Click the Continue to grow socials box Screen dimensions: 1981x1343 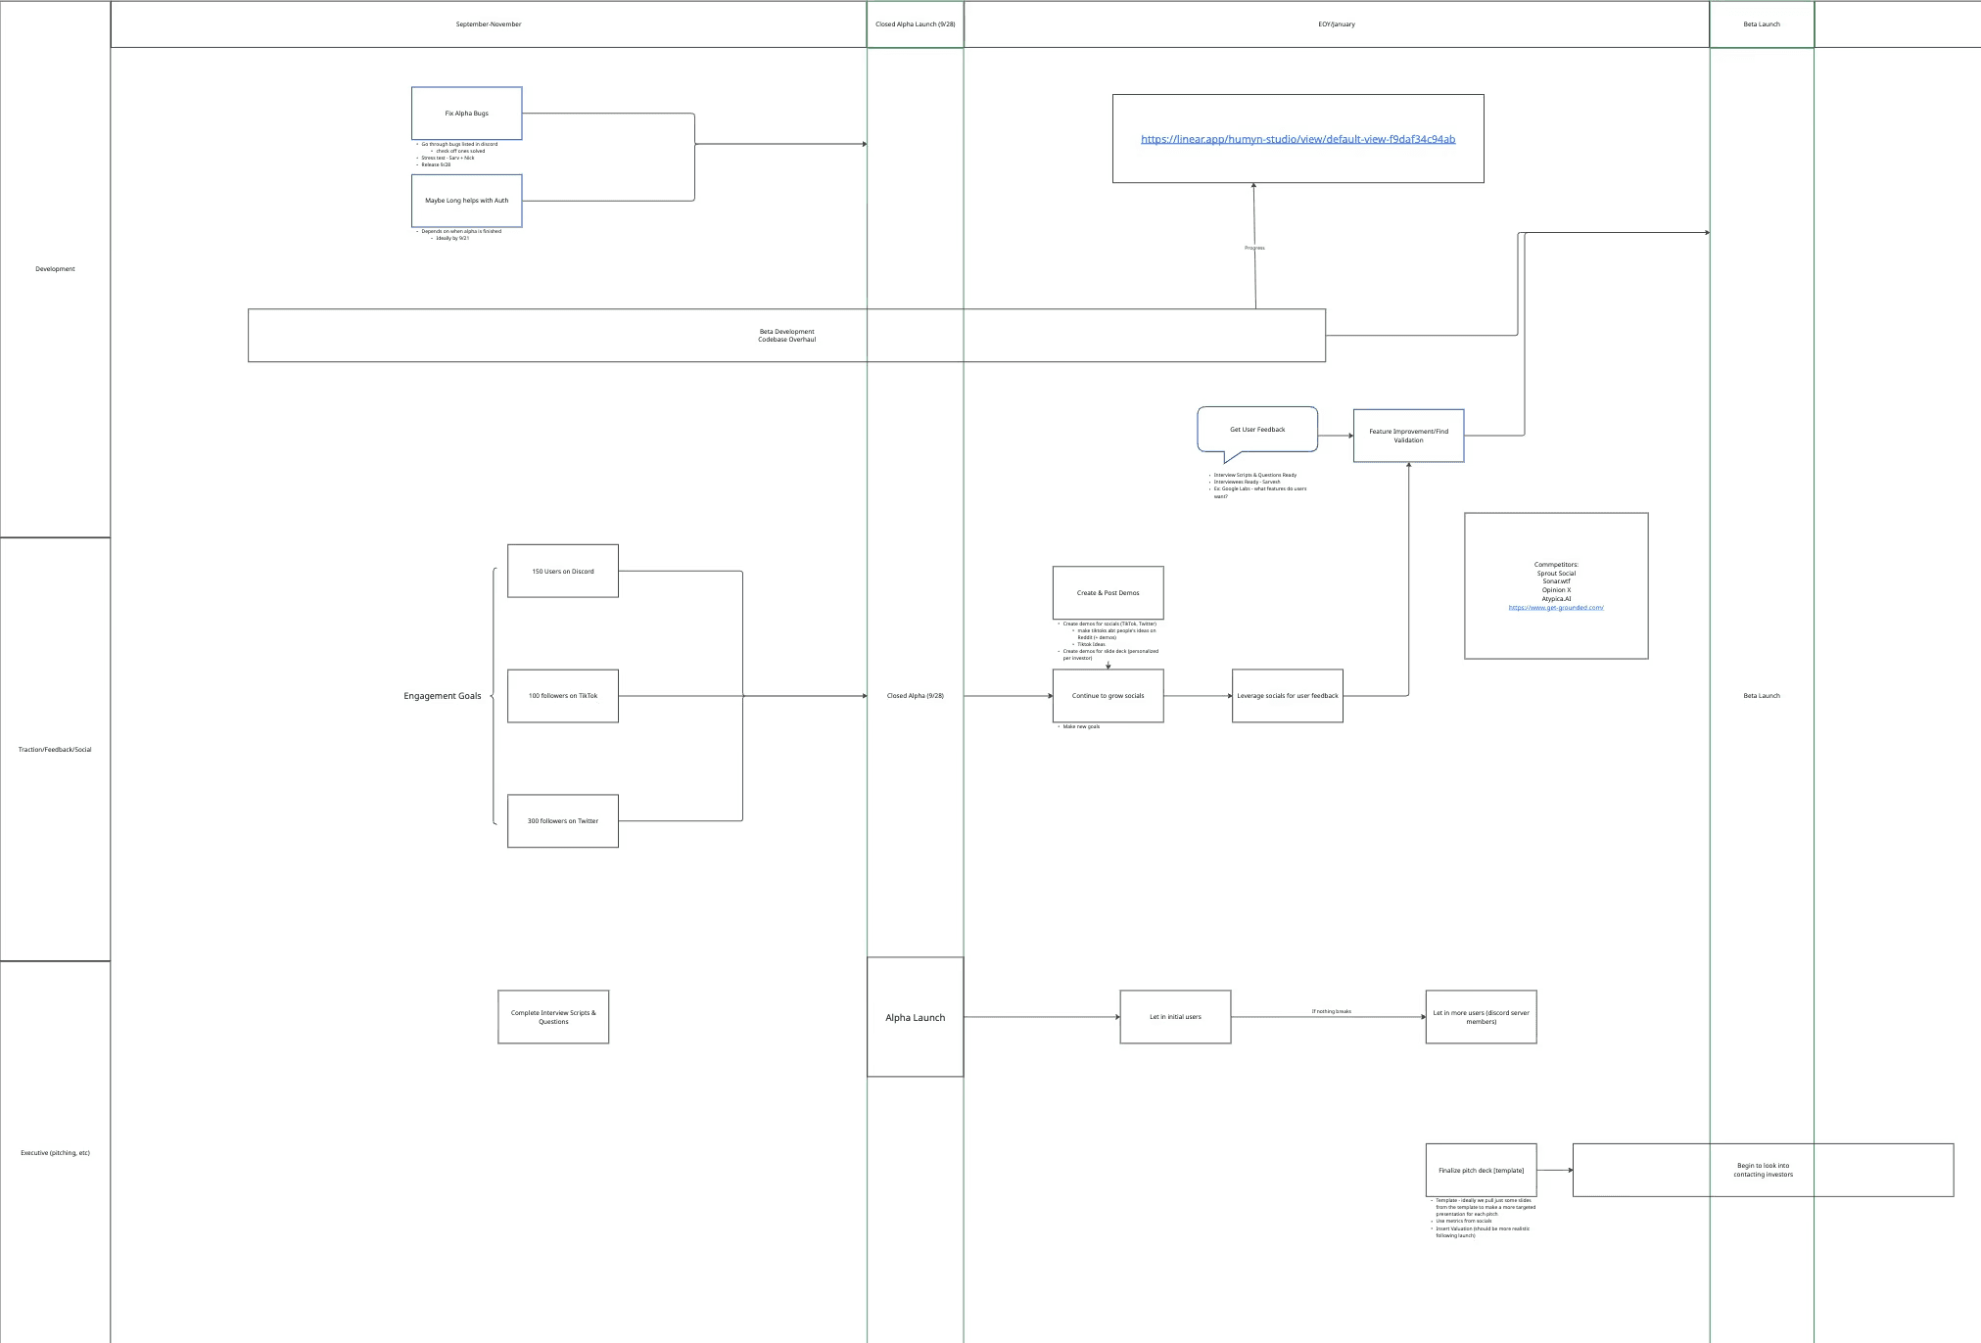[1108, 696]
